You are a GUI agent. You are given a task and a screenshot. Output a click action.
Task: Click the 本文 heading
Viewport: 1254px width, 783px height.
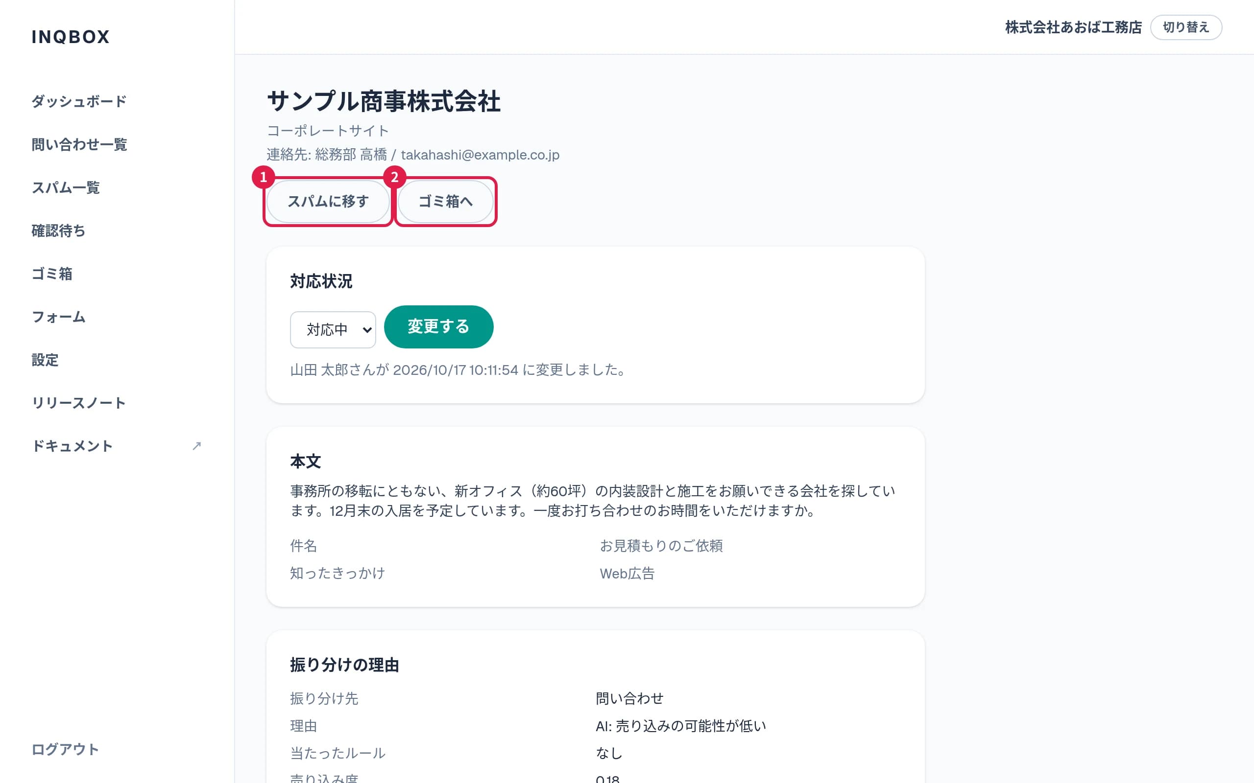pos(306,461)
